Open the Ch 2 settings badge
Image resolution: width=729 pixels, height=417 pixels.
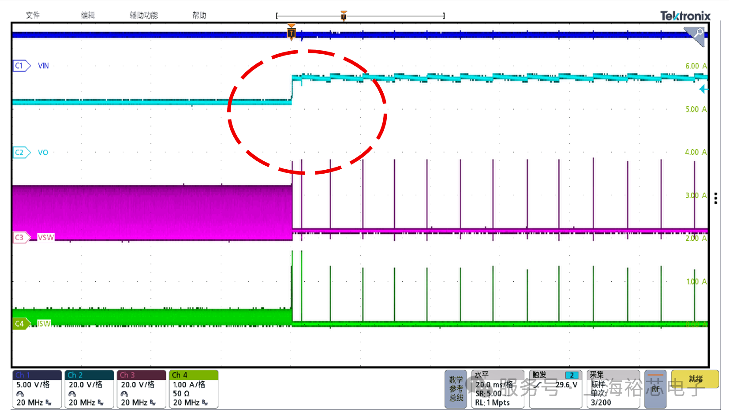point(89,389)
